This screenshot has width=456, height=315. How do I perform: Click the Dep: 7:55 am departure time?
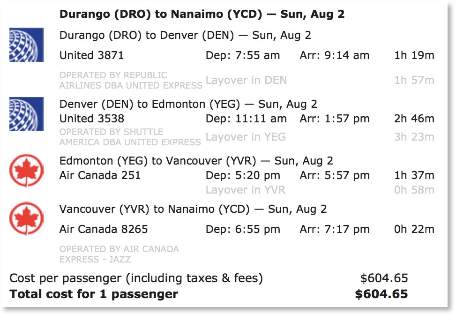(242, 55)
